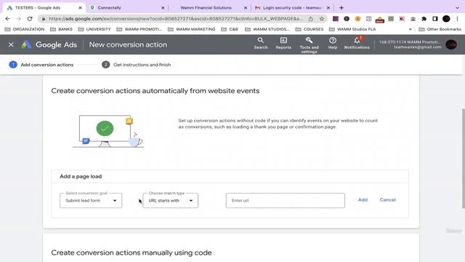The image size is (465, 262).
Task: Open the Help question mark icon
Action: click(333, 43)
